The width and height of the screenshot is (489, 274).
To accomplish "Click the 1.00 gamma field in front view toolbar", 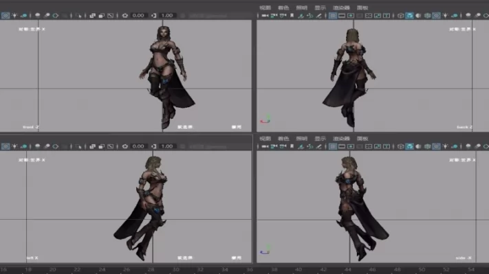I will click(x=167, y=15).
